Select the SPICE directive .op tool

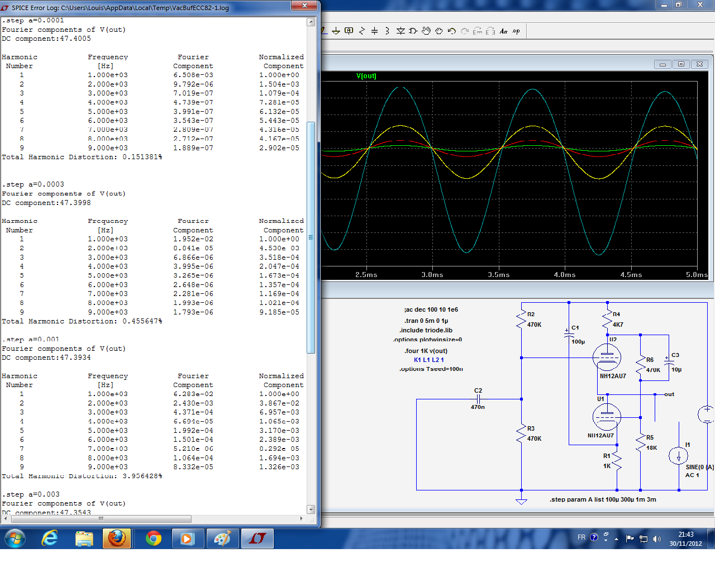pos(516,31)
